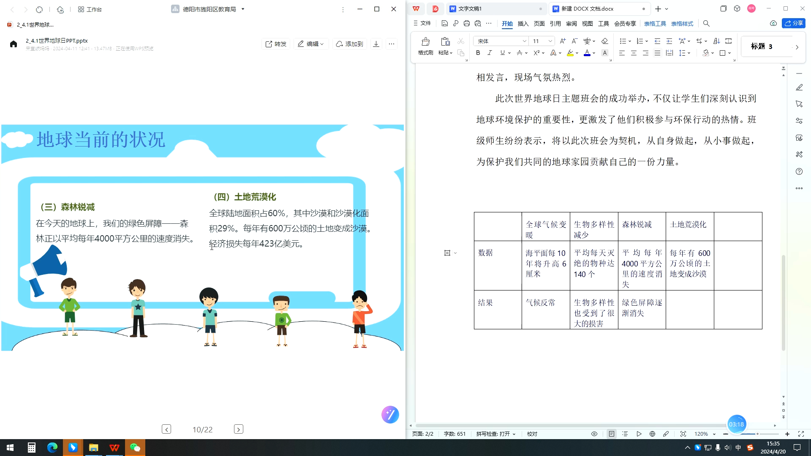Screen dimensions: 811x456
Task: Click the 分享 share button
Action: (x=794, y=23)
